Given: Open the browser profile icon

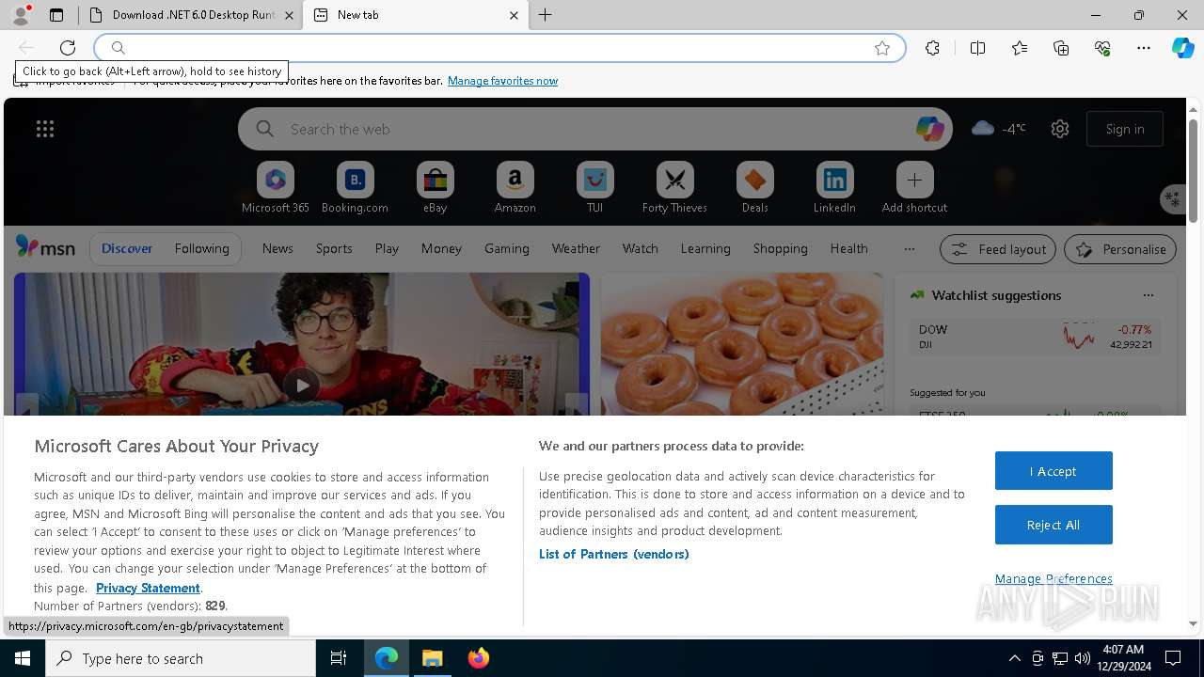Looking at the screenshot, I should 21,15.
